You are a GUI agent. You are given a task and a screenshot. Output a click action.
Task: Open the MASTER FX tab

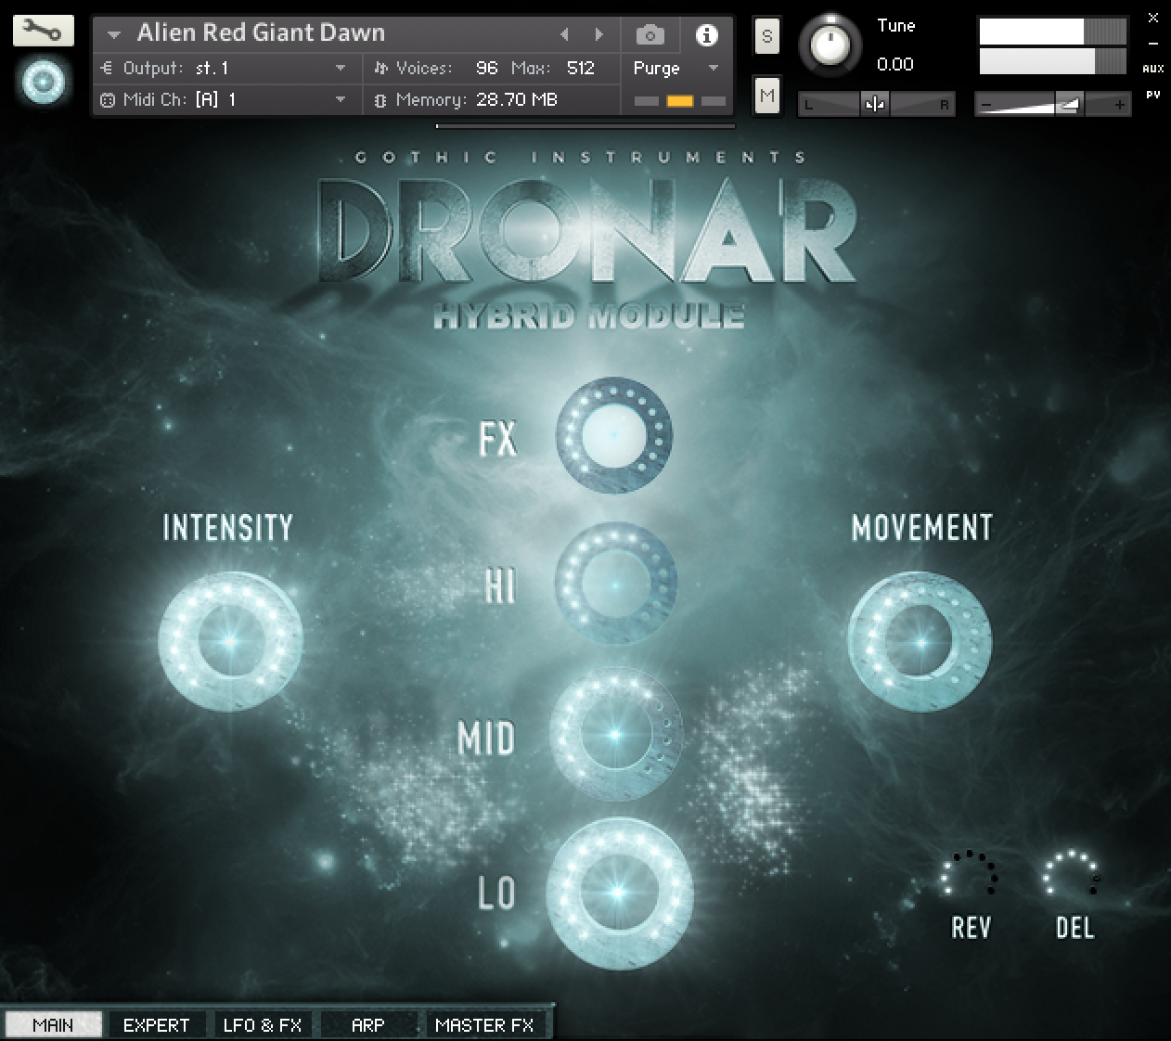pyautogui.click(x=485, y=1024)
